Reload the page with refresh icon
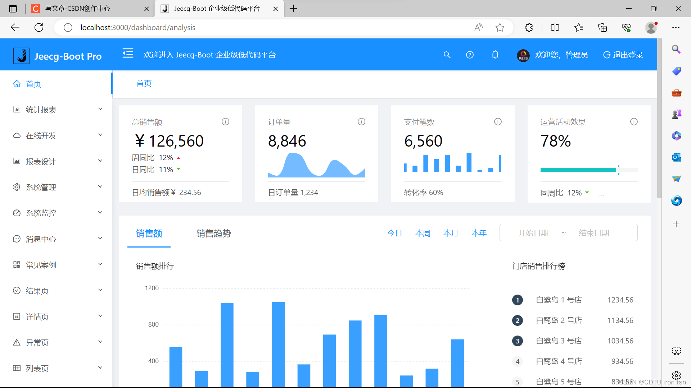This screenshot has height=388, width=691. click(39, 27)
